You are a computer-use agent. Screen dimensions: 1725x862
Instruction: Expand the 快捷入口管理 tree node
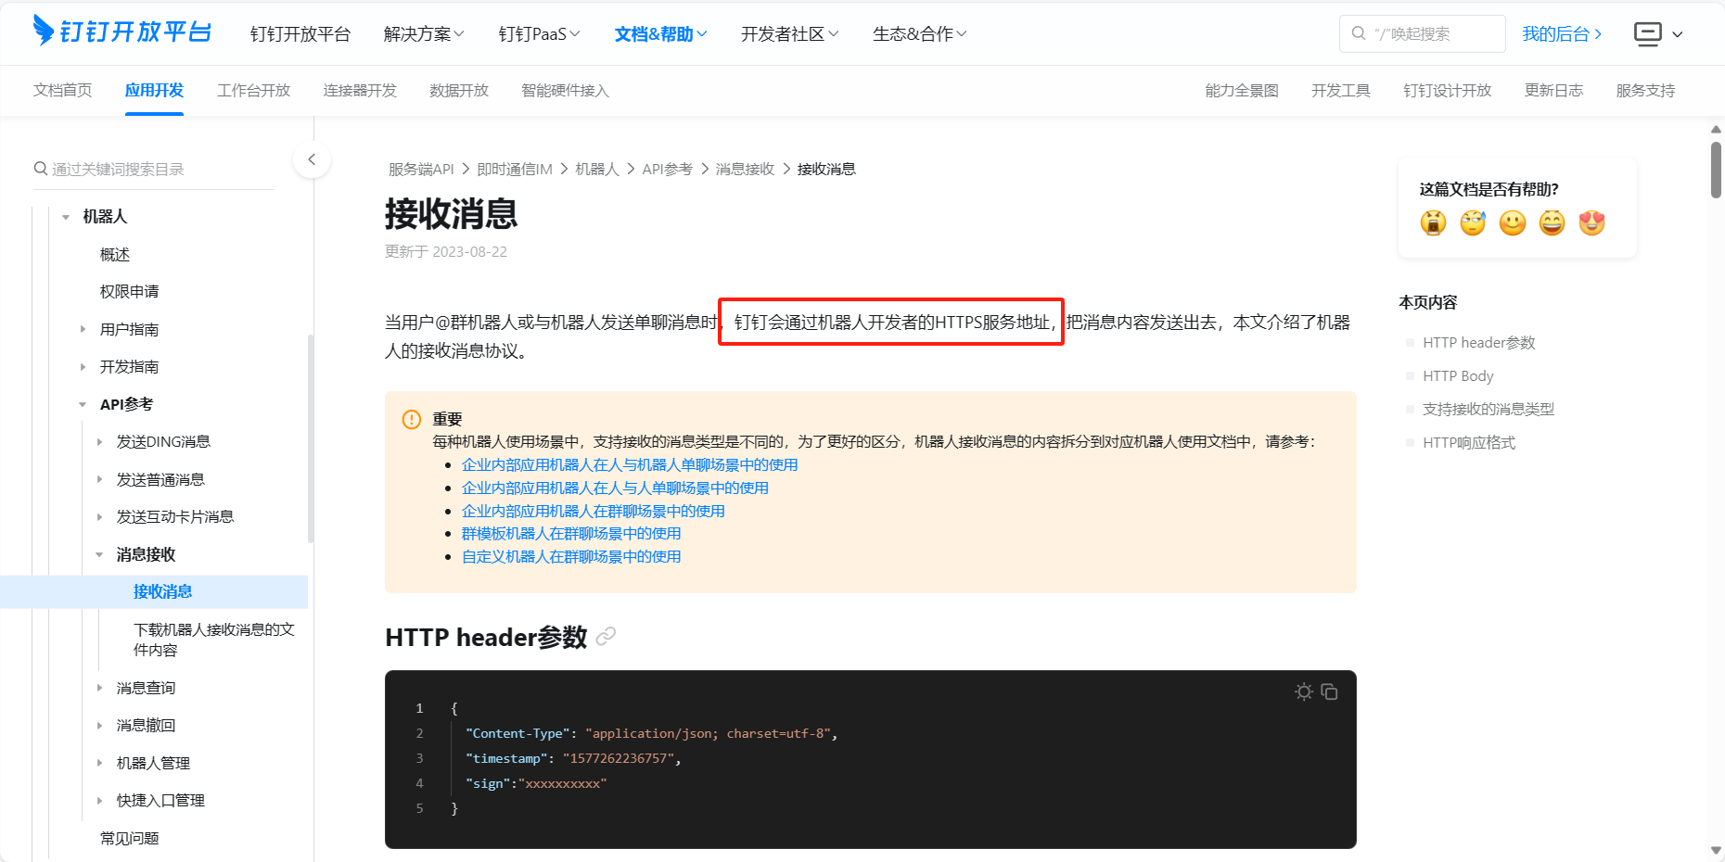pos(99,800)
